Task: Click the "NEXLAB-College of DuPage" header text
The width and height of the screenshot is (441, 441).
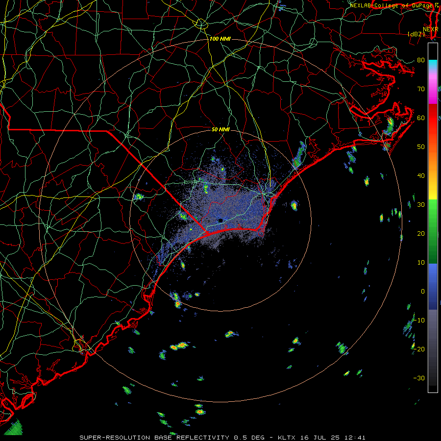Action: point(392,5)
